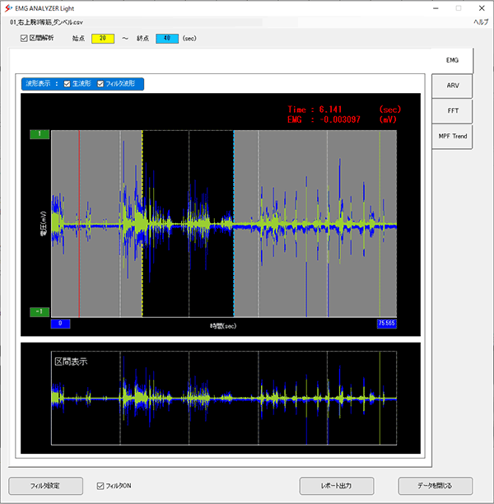Close the EMG ANALYZER Light window
This screenshot has width=494, height=504.
click(482, 8)
